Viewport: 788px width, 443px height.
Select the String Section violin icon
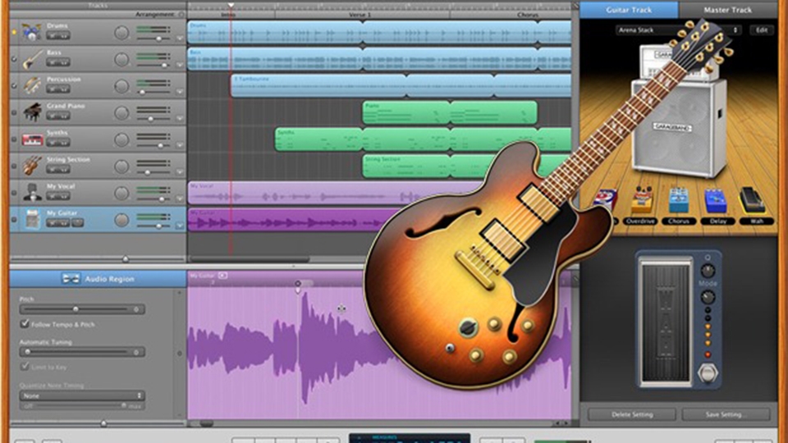click(x=32, y=167)
